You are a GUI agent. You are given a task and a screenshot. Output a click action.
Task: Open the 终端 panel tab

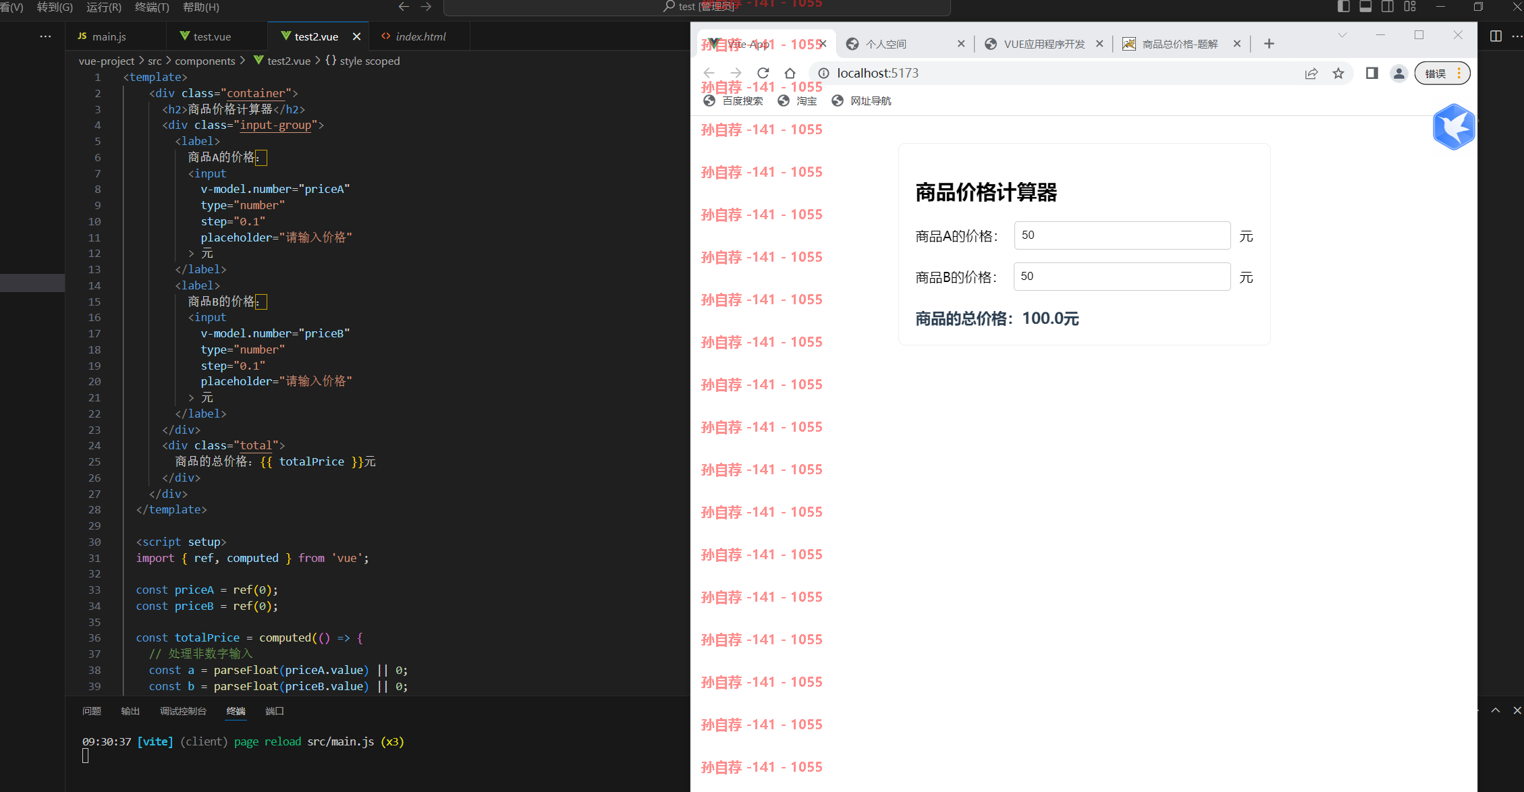point(236,711)
